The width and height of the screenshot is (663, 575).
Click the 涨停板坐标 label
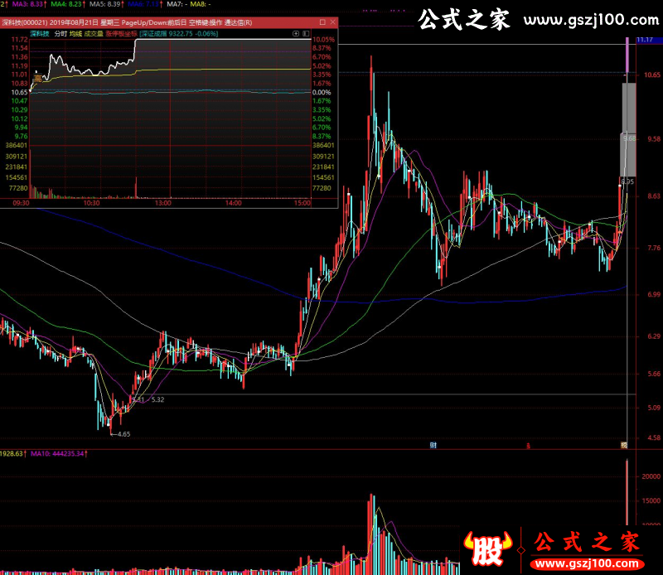tap(121, 33)
